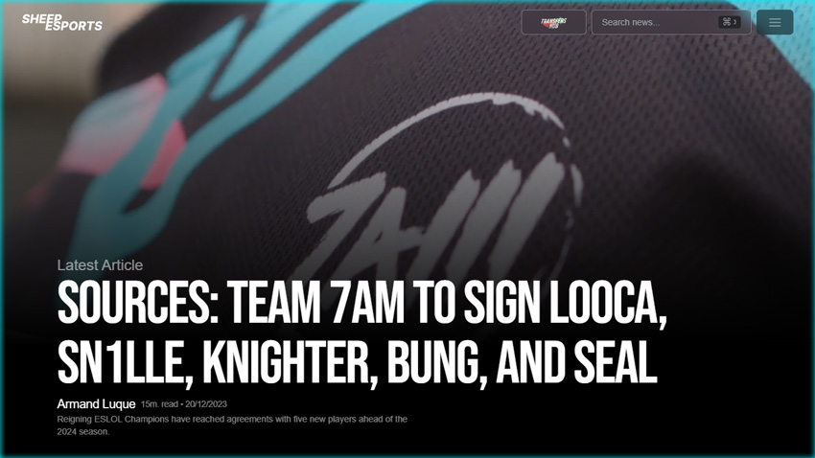The image size is (815, 458).
Task: Open the Transfers Hub logo button
Action: (x=553, y=22)
